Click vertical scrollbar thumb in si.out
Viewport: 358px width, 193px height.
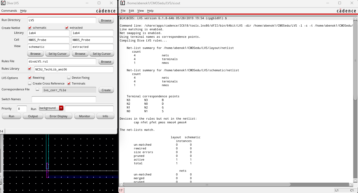click(x=355, y=60)
